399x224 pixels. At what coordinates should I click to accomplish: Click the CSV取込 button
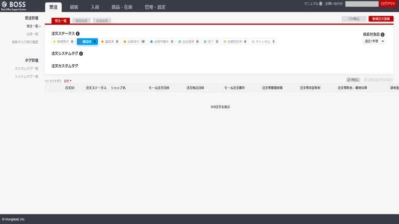354,19
